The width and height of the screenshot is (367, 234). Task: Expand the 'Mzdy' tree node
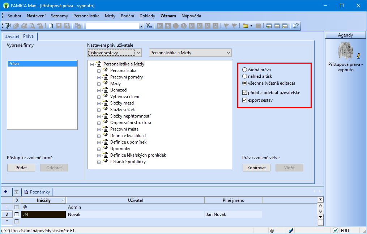(99, 84)
